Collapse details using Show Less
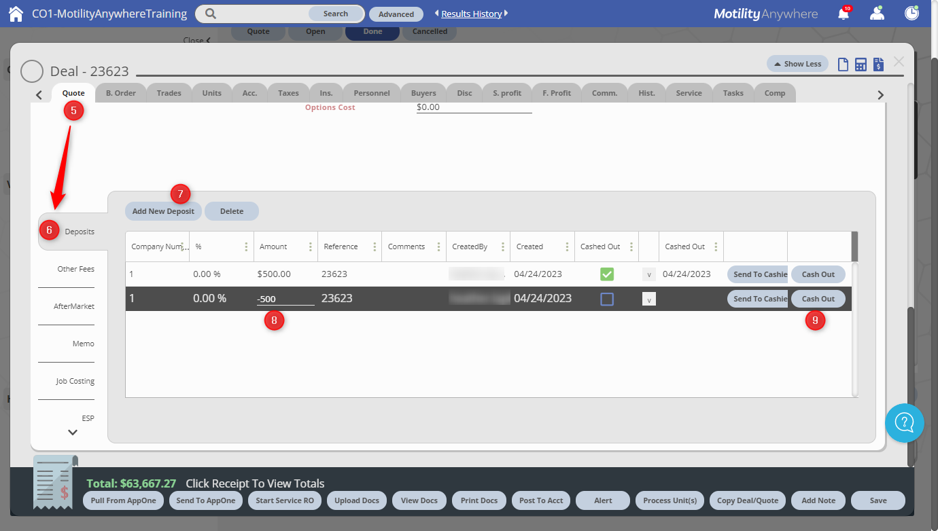This screenshot has height=531, width=938. (797, 64)
